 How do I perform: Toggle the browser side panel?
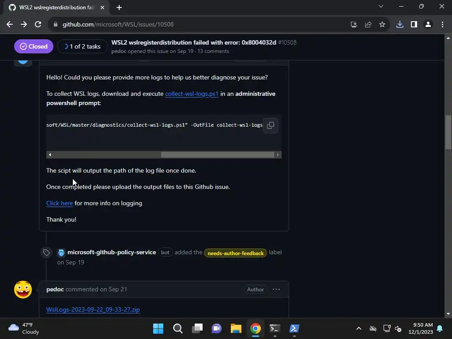[x=414, y=25]
